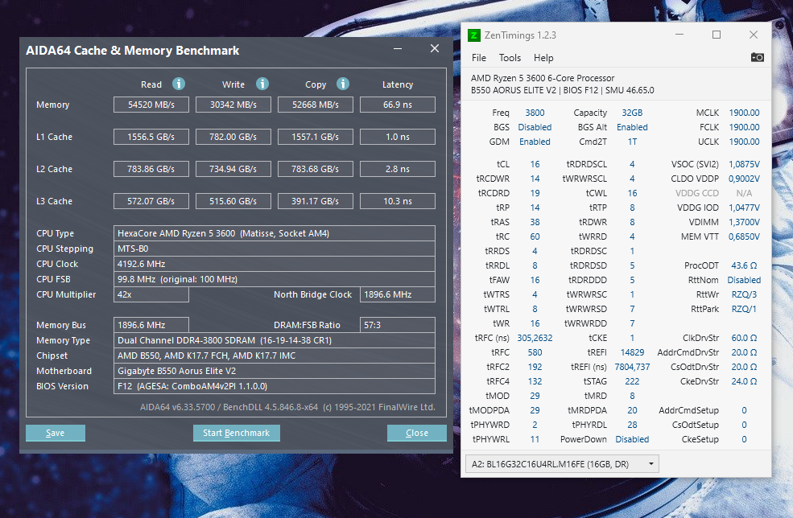The image size is (793, 518).
Task: Click ProcODT value 43.6 Ω
Action: pos(744,265)
